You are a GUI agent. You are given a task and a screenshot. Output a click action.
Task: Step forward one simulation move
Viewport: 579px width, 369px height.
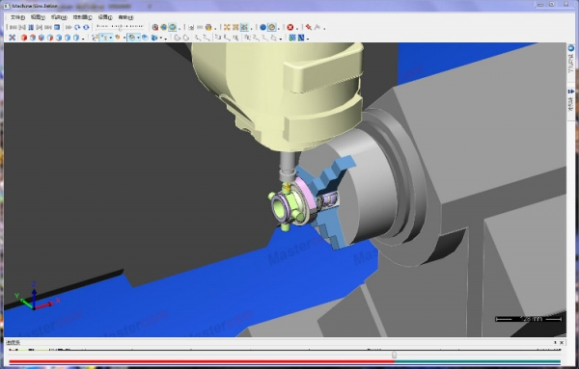pos(40,27)
